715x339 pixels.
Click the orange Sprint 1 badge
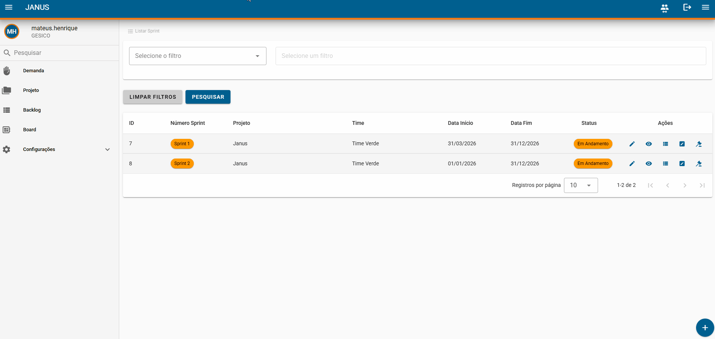tap(182, 144)
